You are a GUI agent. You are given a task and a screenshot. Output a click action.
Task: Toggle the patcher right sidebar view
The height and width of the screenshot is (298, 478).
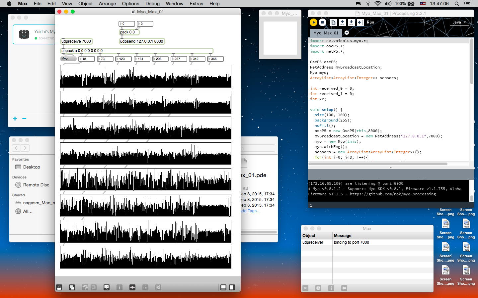point(232,287)
